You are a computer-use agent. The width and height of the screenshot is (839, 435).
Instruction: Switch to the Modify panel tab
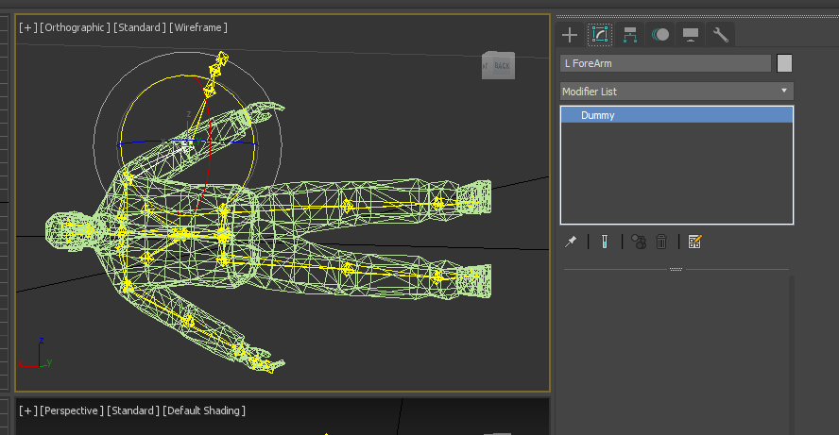(x=599, y=35)
